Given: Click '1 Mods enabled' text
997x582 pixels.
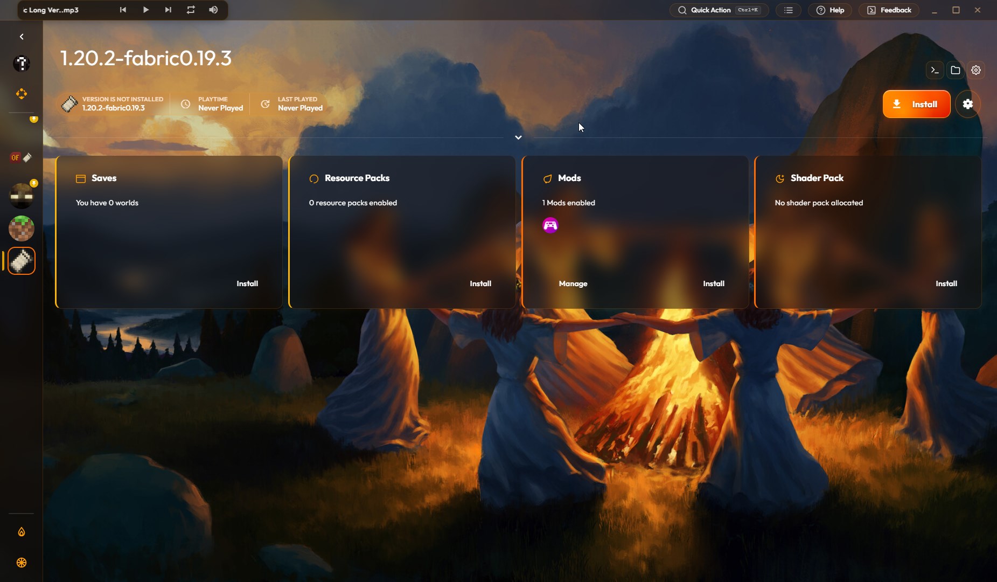Looking at the screenshot, I should point(568,203).
